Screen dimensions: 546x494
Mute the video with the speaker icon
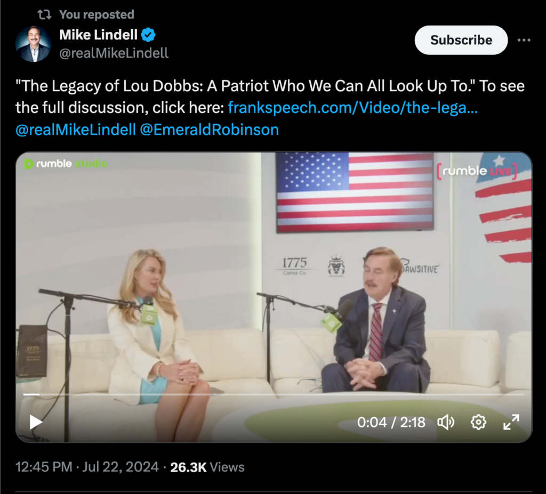pos(446,422)
